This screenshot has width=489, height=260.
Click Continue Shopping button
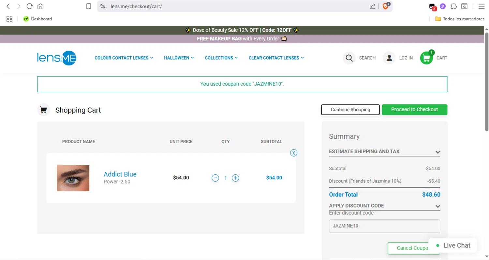tap(350, 110)
